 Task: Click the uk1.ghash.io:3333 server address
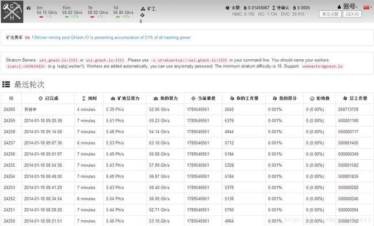[x=59, y=60]
